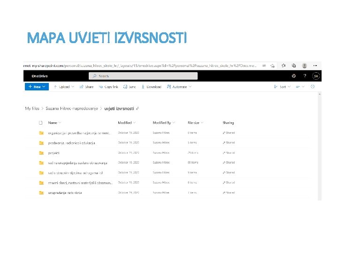Open the stručni članci, nastavni materijali folder
The width and height of the screenshot is (338, 253).
pos(80,183)
